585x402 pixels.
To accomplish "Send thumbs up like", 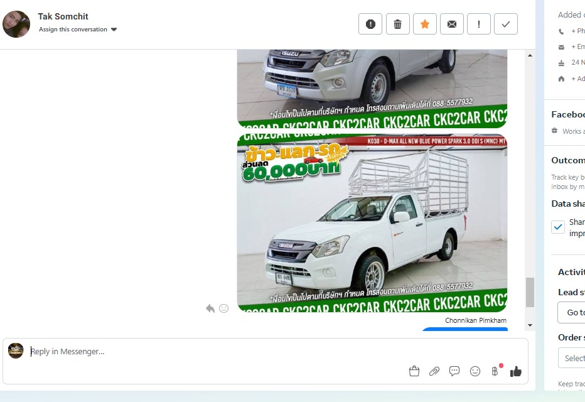I will (x=515, y=371).
